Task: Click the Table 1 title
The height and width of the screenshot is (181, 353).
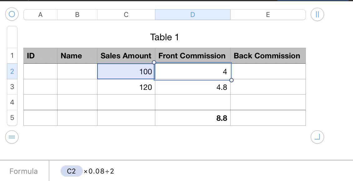Action: pos(164,37)
